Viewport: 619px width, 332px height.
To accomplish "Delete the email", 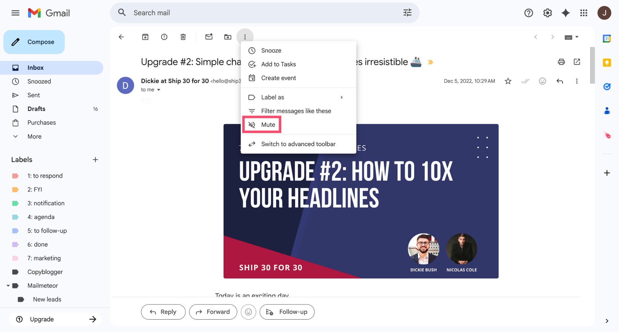I will click(183, 37).
